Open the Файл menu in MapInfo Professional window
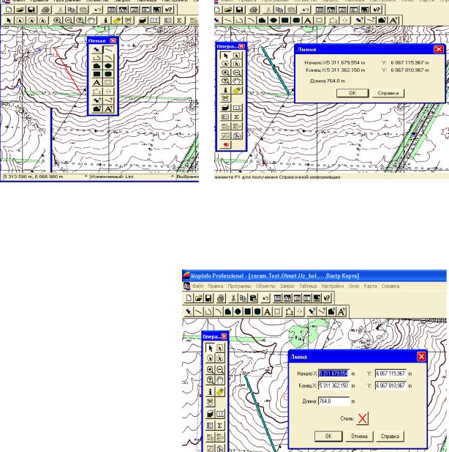 tap(197, 286)
